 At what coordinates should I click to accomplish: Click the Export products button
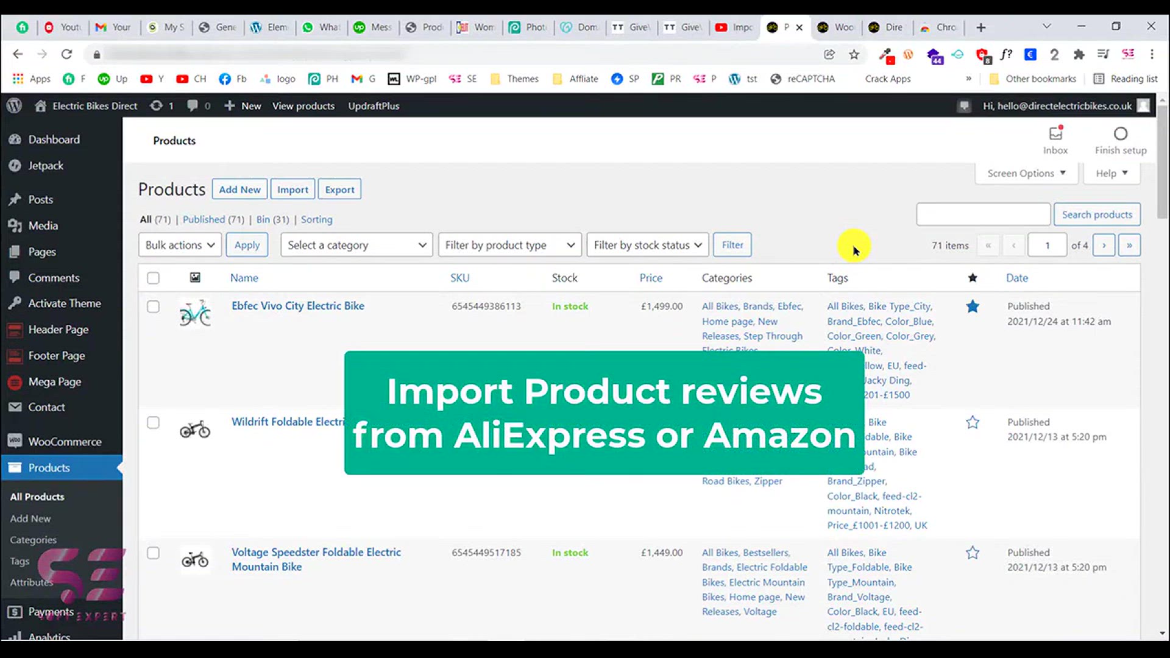click(339, 189)
